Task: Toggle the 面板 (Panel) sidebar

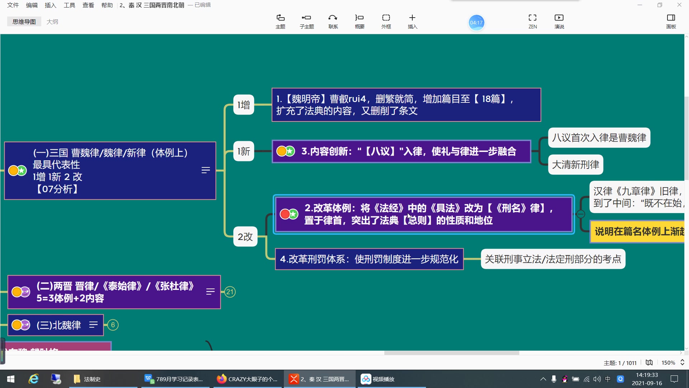Action: (x=671, y=22)
